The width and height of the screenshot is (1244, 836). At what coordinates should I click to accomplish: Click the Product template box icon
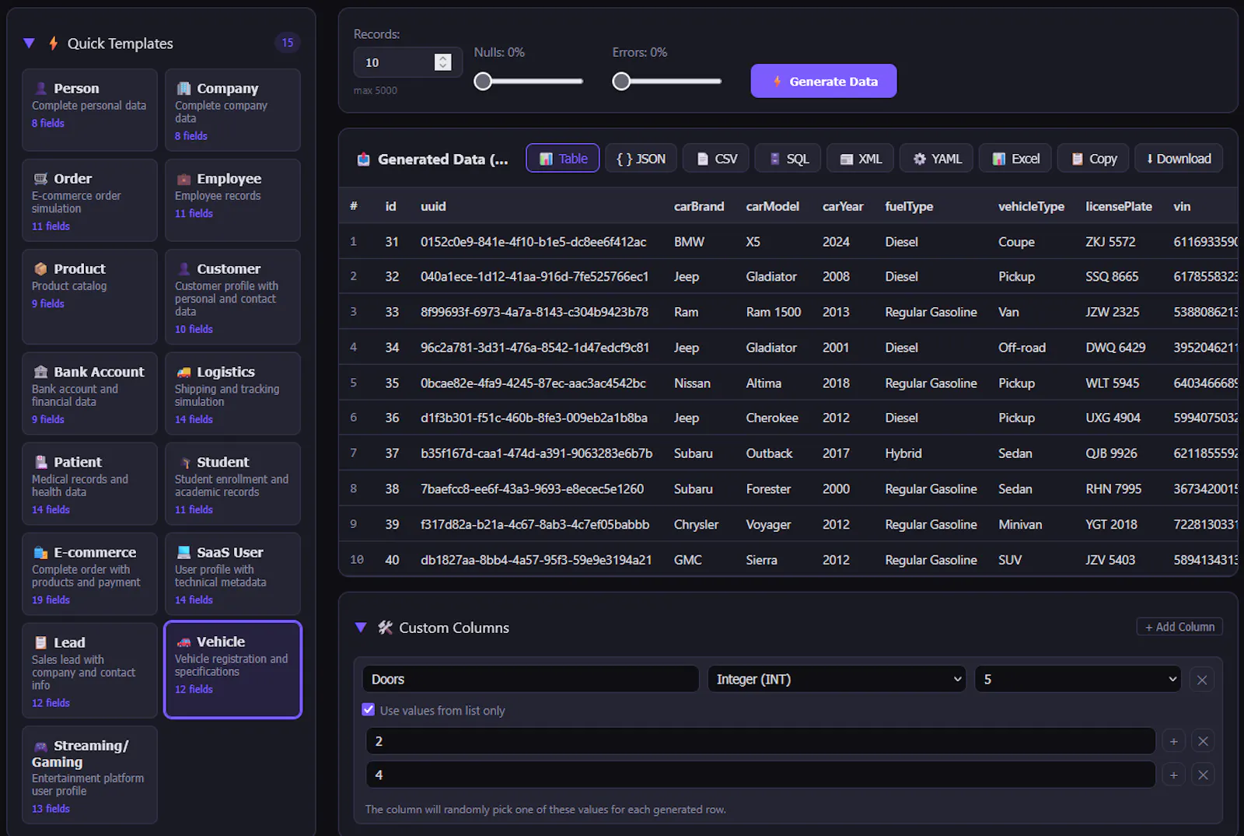[40, 269]
